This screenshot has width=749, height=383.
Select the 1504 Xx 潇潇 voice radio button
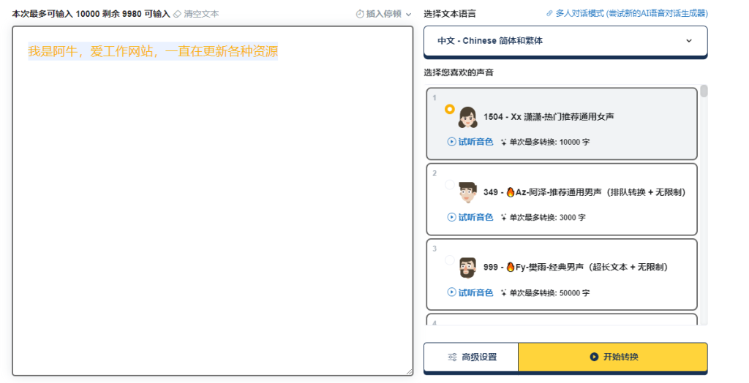[x=450, y=110]
